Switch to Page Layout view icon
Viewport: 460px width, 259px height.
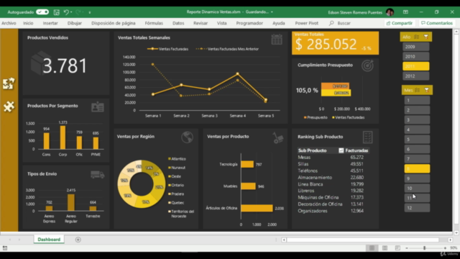pos(385,248)
